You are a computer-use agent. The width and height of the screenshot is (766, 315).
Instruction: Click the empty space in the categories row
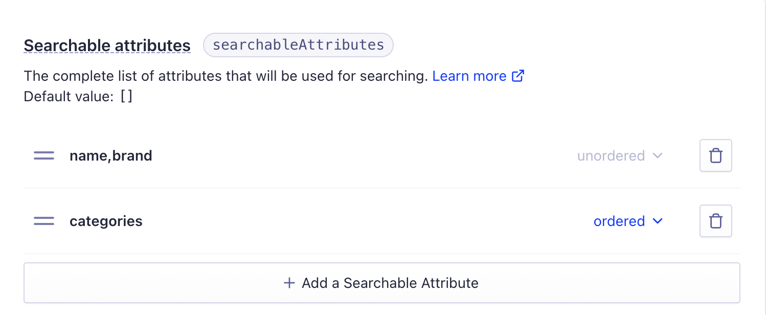coord(366,221)
